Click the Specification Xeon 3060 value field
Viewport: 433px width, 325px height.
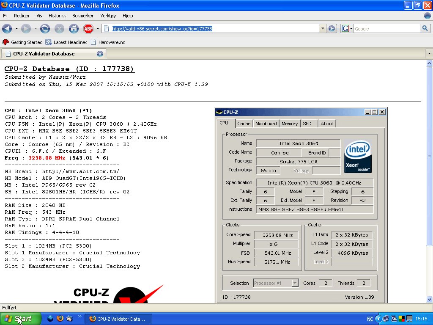coord(315,183)
